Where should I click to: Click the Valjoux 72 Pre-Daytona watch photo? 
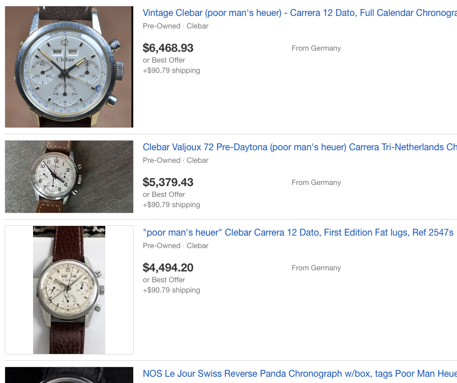tap(69, 176)
